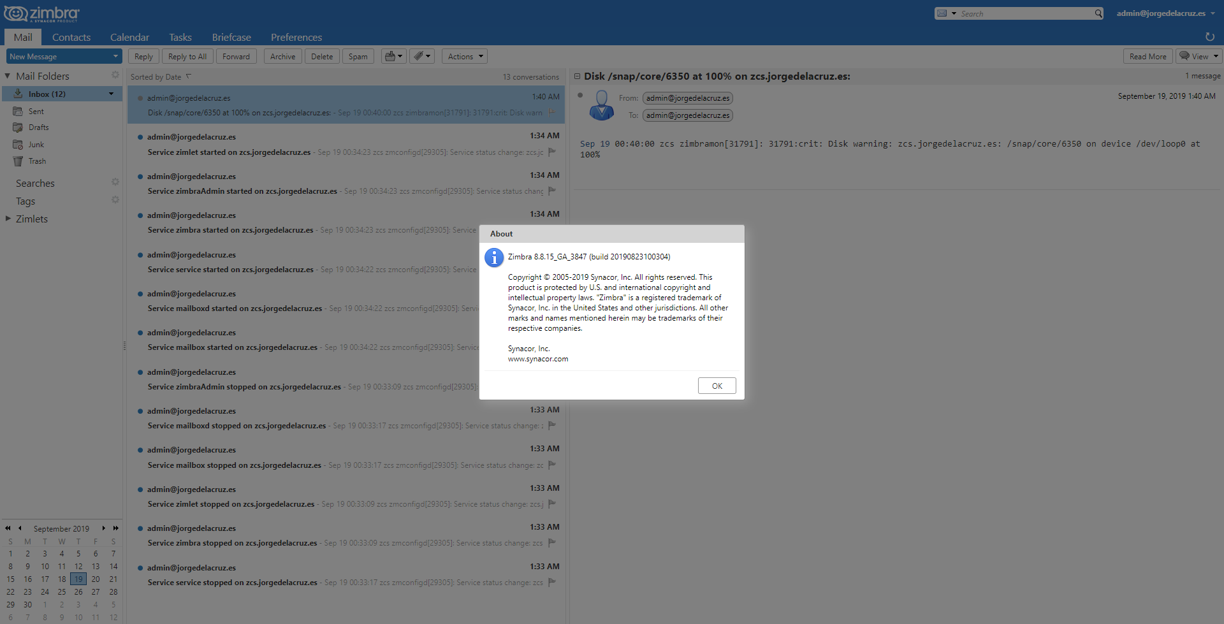Go to the Briefcase tab
This screenshot has width=1224, height=624.
[x=231, y=37]
